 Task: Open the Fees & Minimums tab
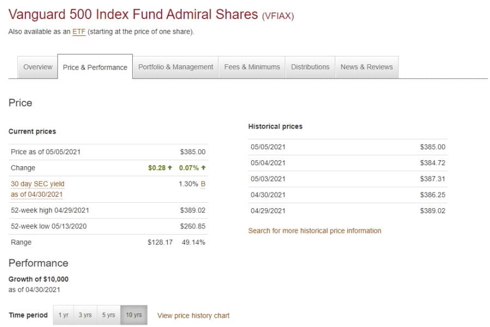(252, 66)
